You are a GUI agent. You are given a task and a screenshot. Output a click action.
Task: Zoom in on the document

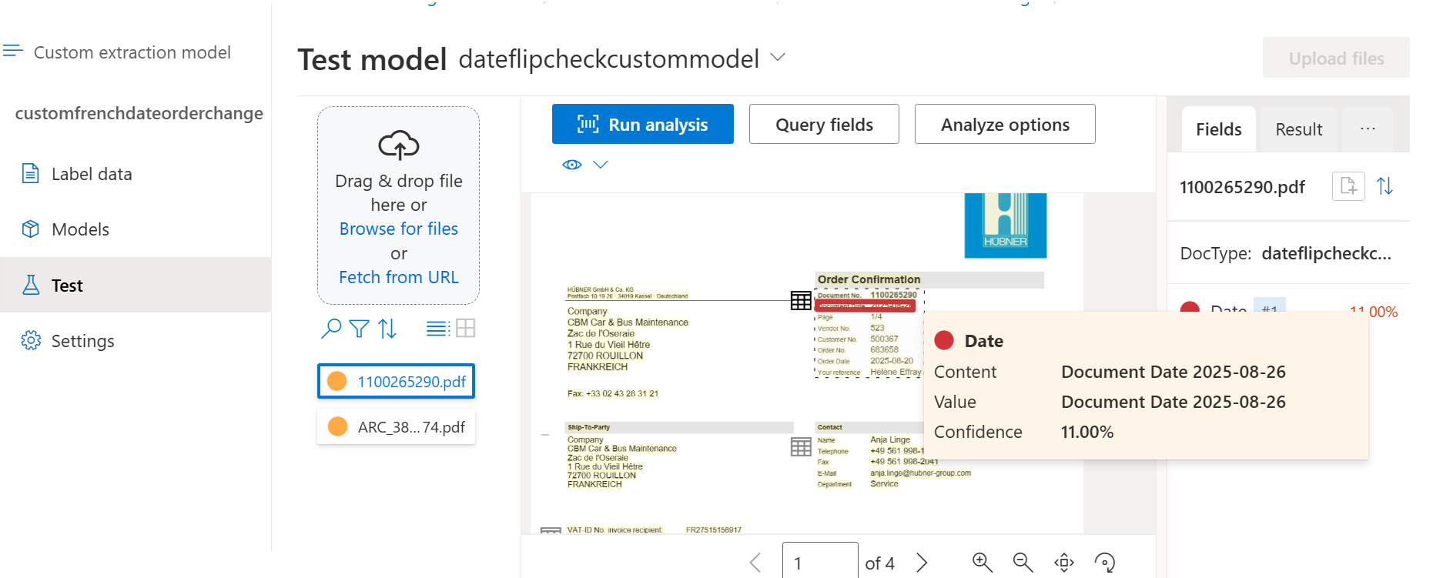pos(982,563)
